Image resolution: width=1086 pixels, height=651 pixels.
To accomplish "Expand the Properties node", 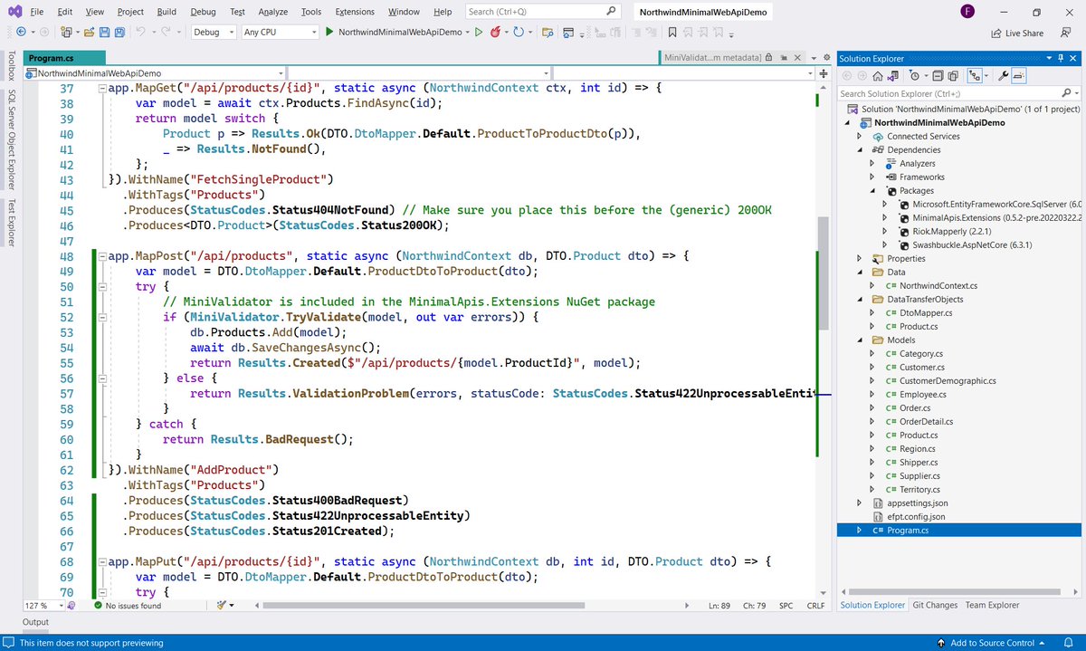I will point(860,259).
